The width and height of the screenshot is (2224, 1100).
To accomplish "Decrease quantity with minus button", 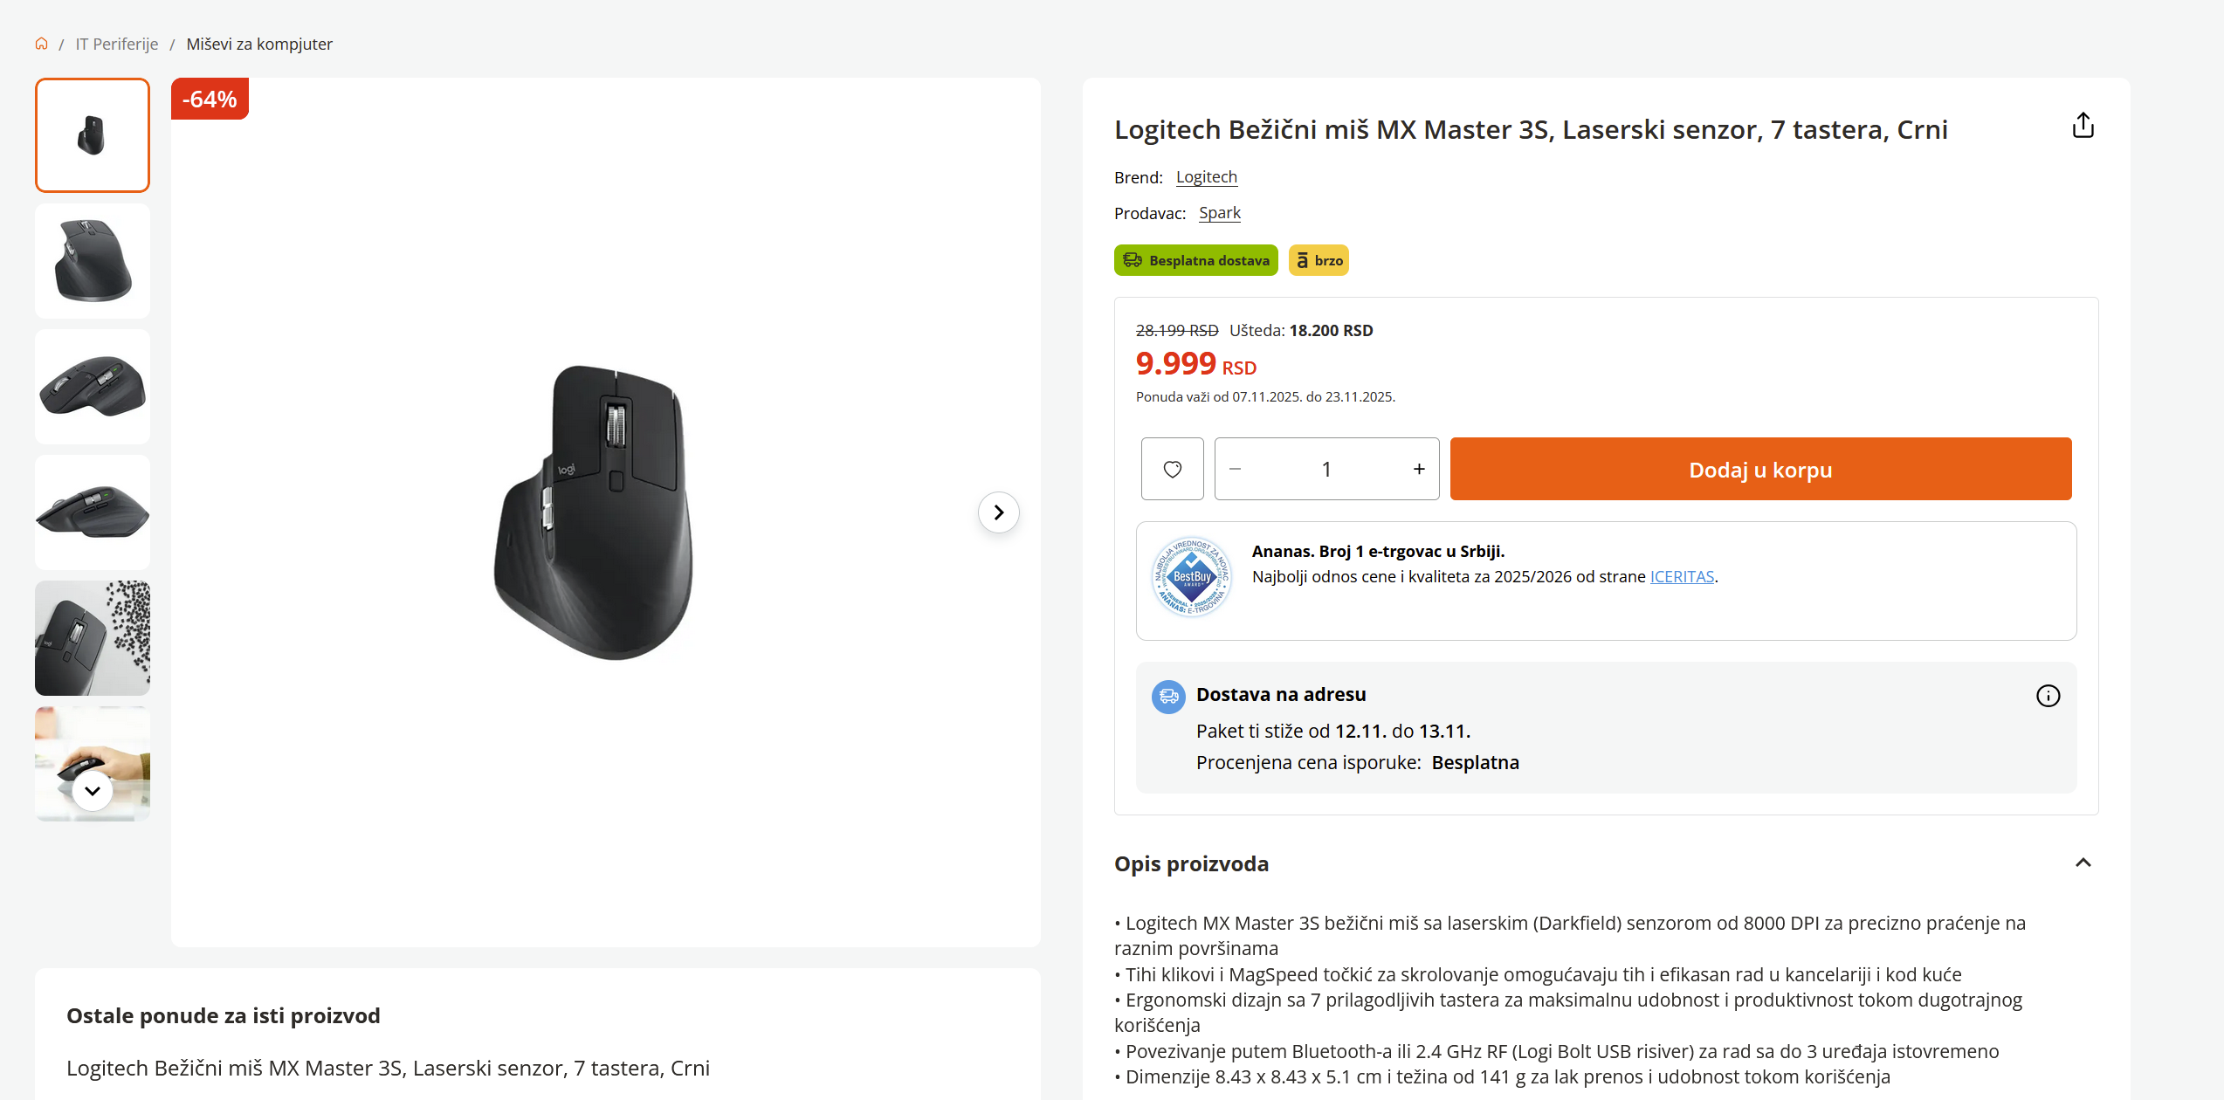I will coord(1235,469).
